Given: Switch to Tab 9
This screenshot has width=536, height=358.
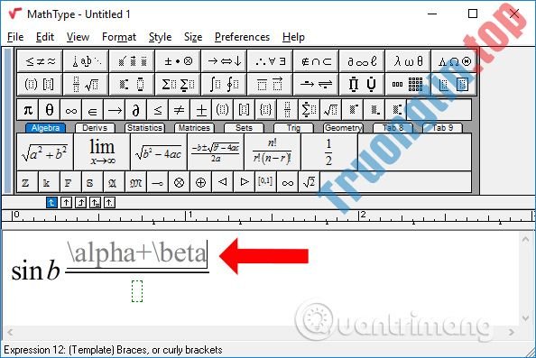Looking at the screenshot, I should click(x=442, y=128).
